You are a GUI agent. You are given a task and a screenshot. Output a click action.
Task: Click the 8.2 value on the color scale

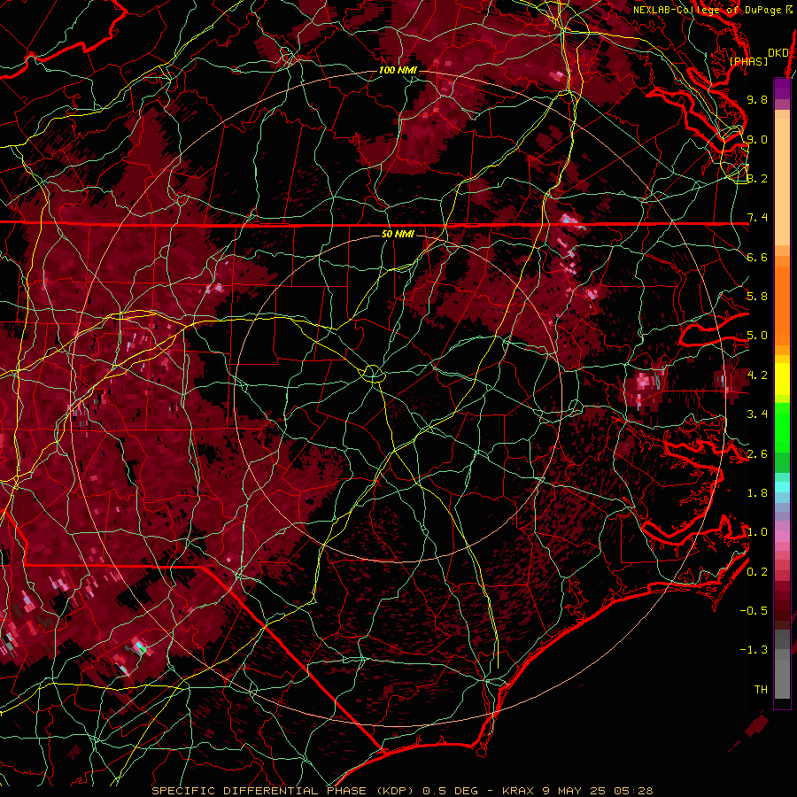tap(757, 178)
